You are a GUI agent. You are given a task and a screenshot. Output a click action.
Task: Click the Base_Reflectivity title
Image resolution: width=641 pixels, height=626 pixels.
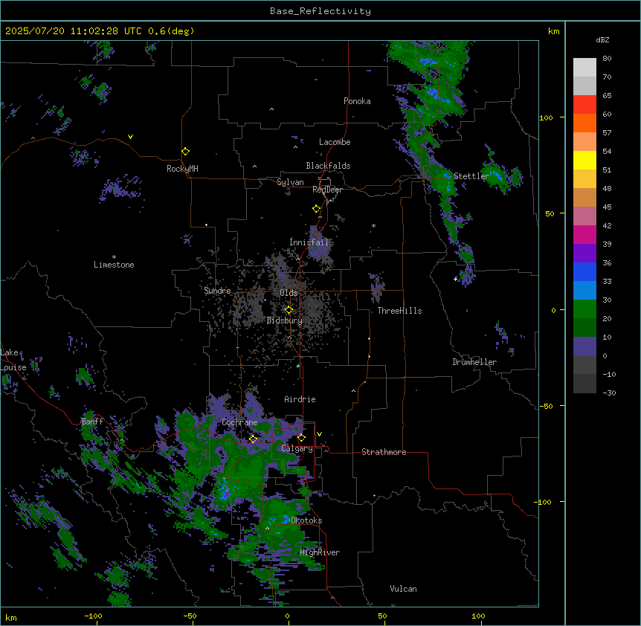320,11
